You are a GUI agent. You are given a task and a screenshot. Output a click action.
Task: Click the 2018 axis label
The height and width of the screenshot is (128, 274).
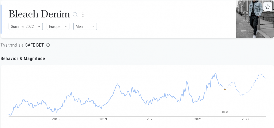pyautogui.click(x=56, y=119)
